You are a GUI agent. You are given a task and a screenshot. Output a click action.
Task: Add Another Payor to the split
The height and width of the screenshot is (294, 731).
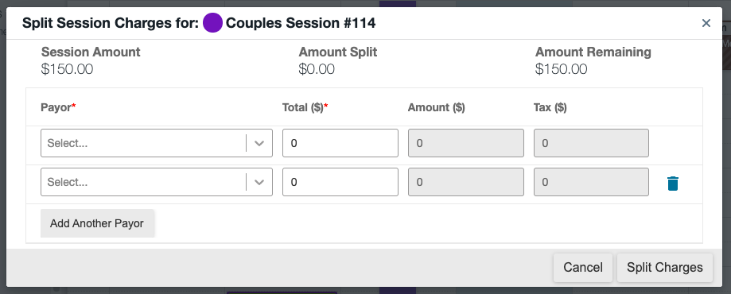97,223
